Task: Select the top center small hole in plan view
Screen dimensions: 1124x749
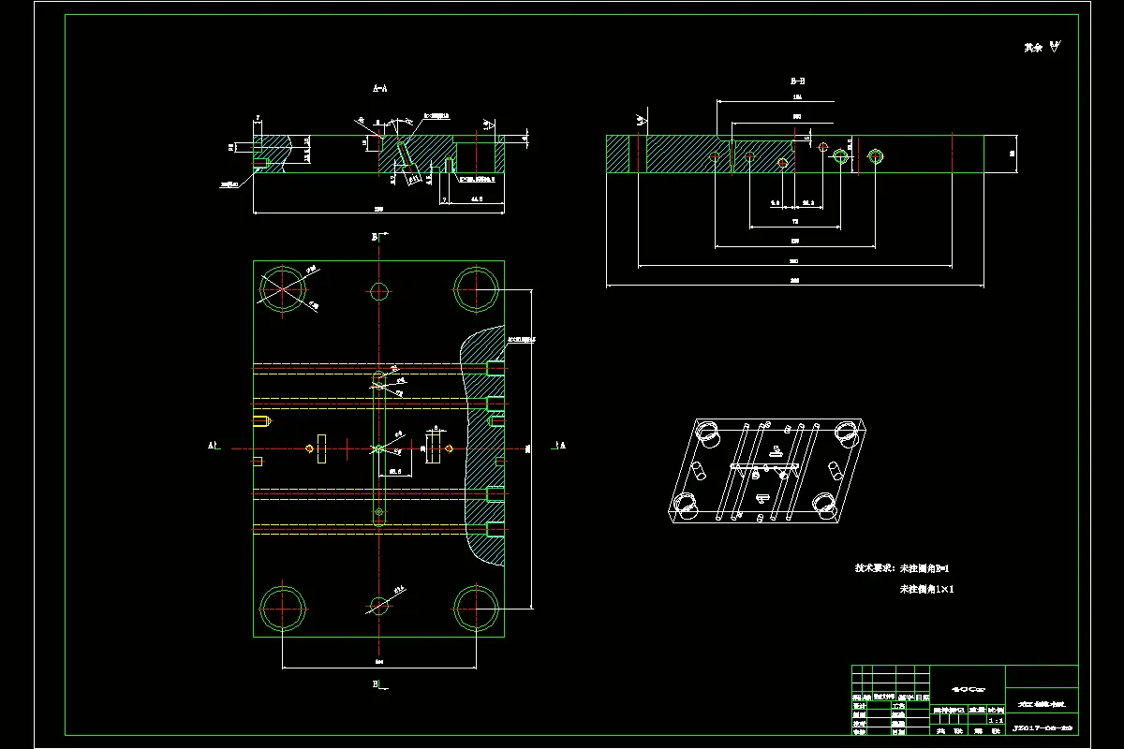Action: pyautogui.click(x=378, y=291)
